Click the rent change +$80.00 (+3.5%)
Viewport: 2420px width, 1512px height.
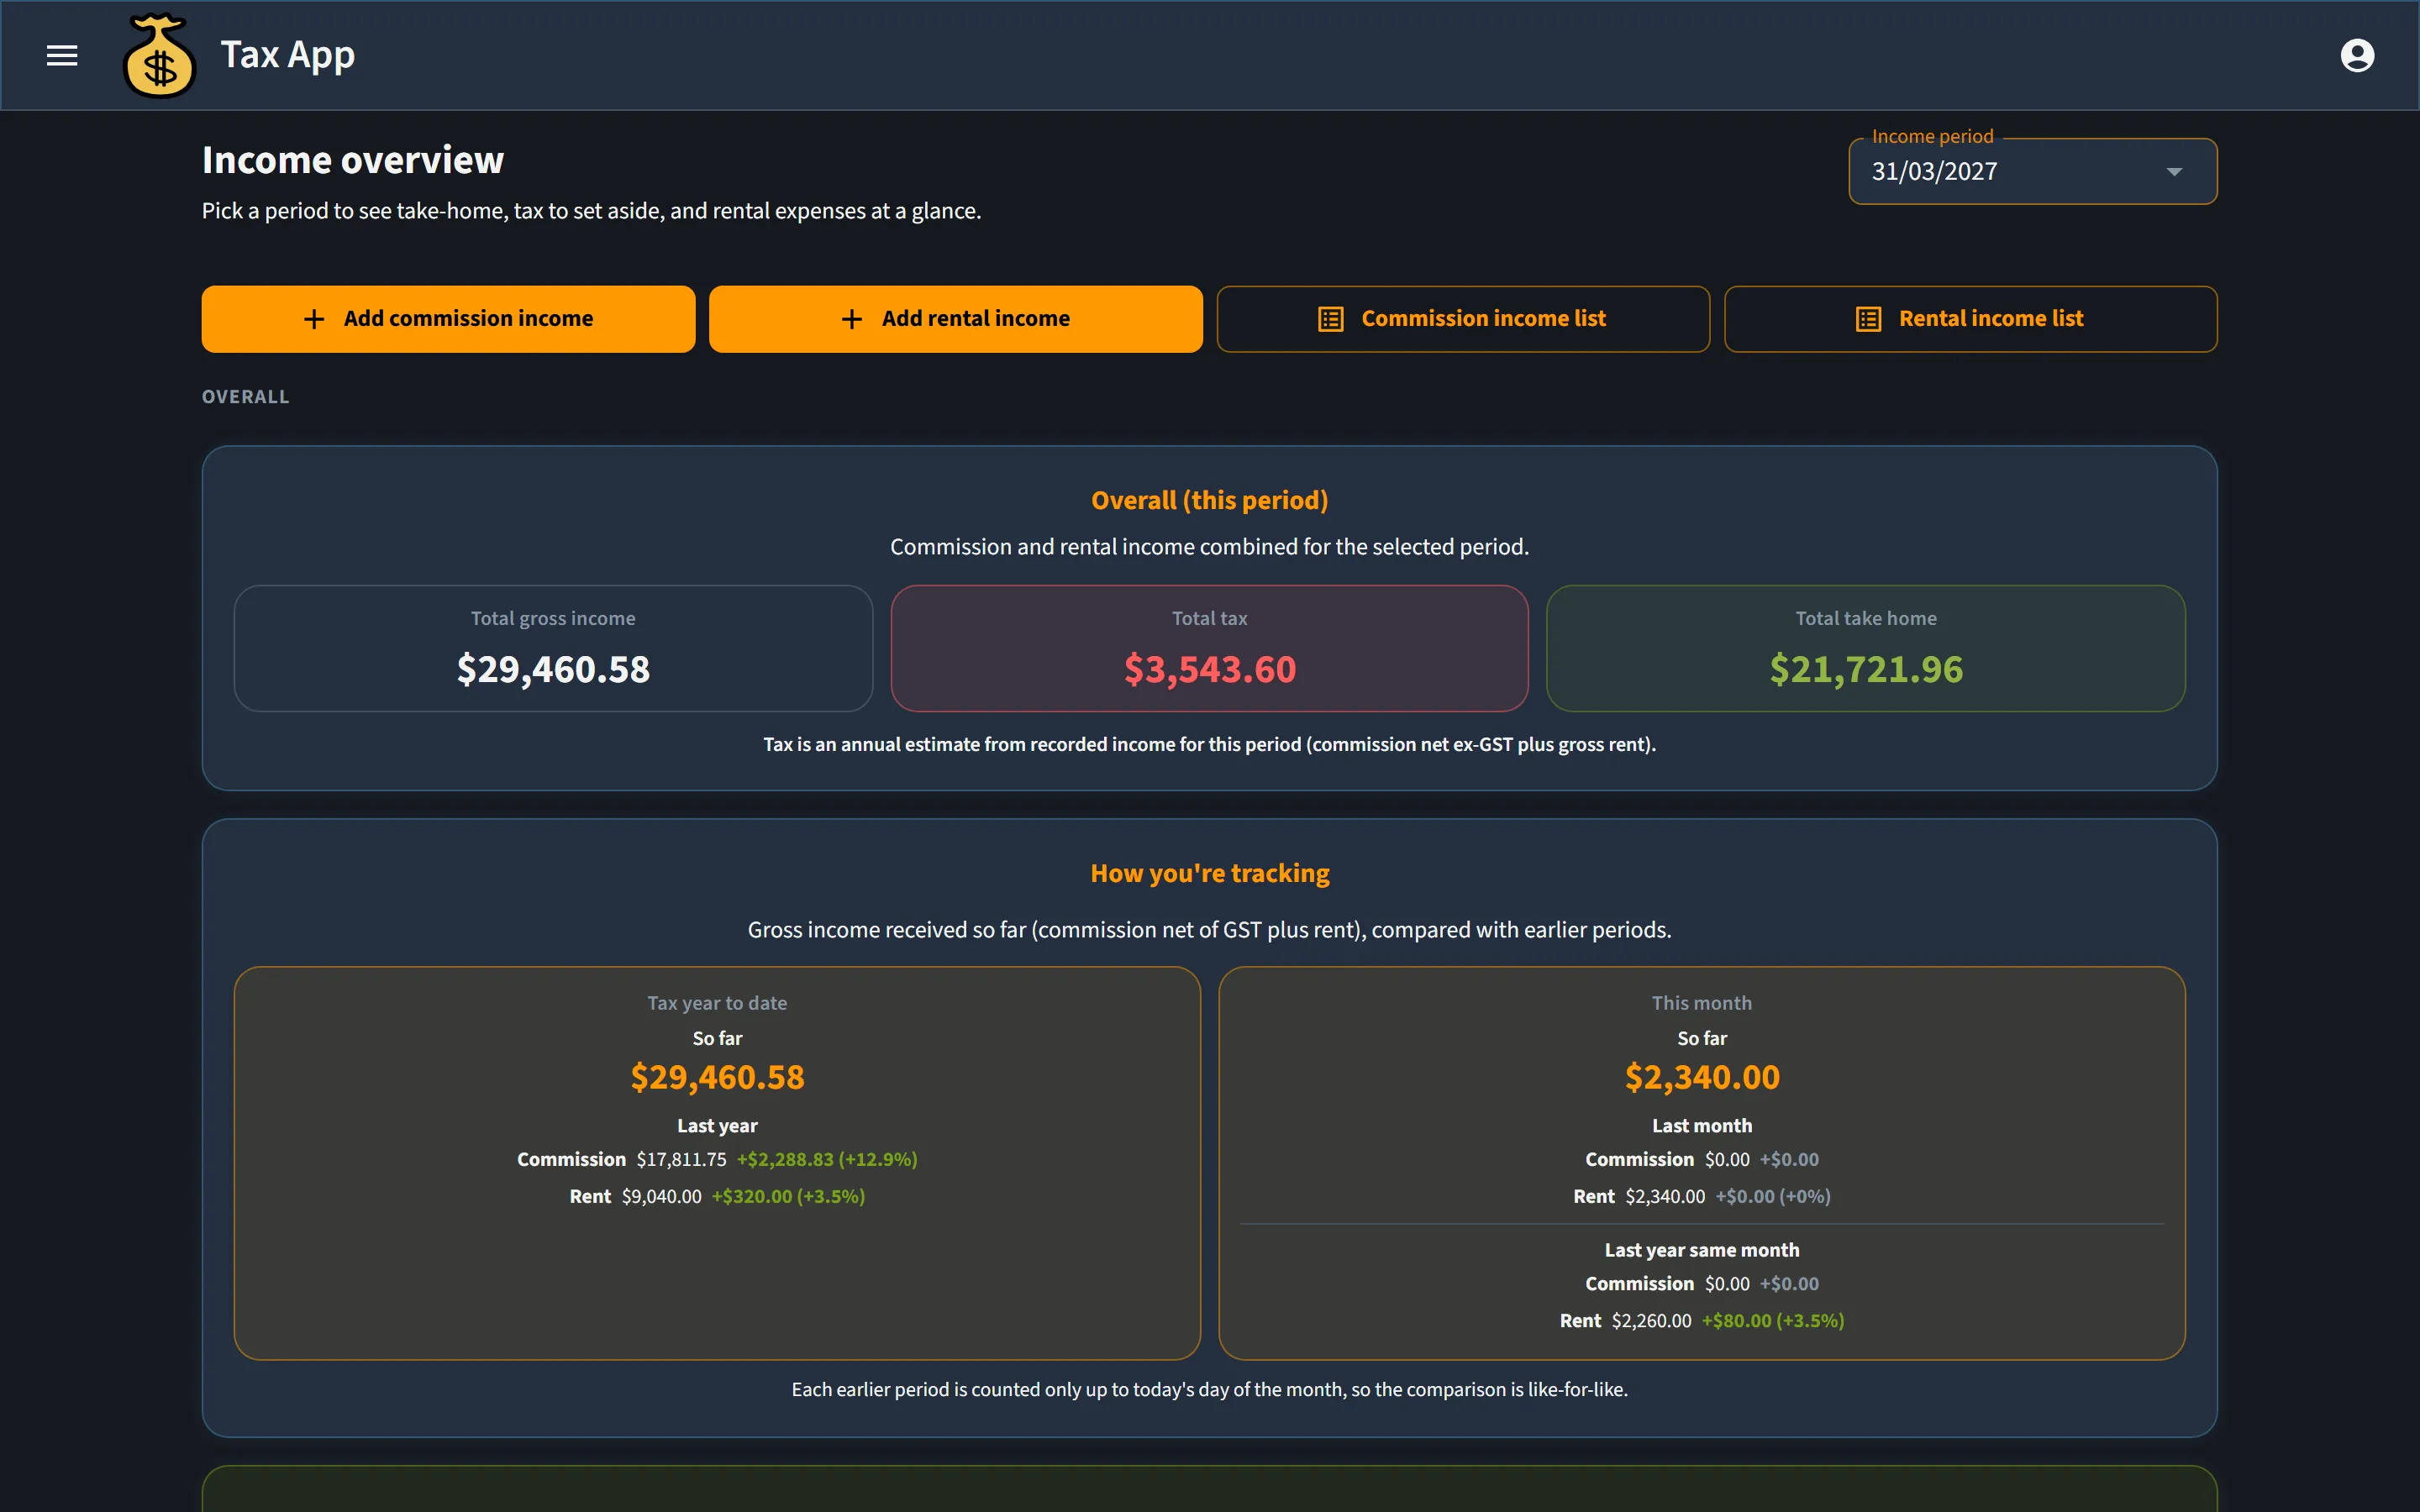click(x=1773, y=1321)
